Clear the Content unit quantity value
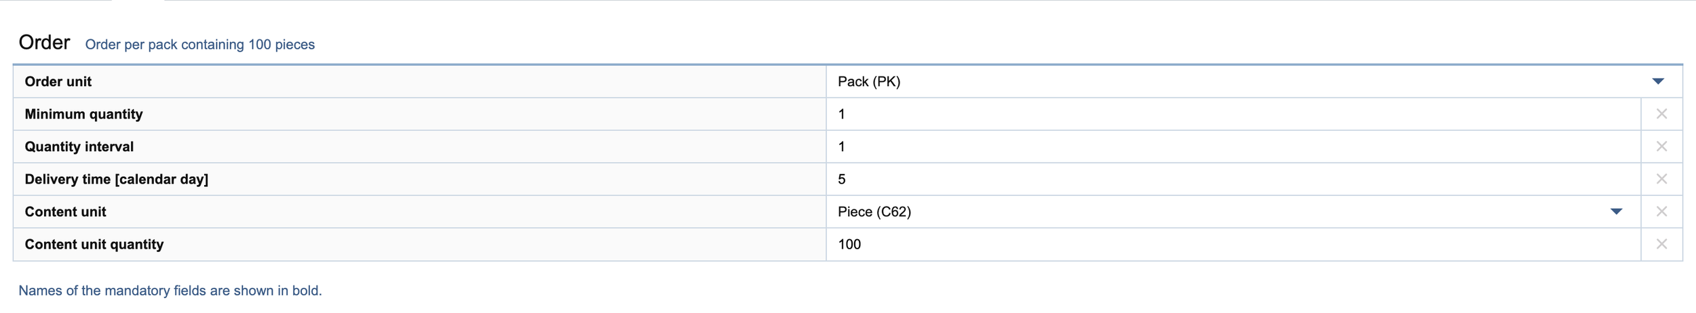Image resolution: width=1696 pixels, height=313 pixels. (x=1661, y=244)
